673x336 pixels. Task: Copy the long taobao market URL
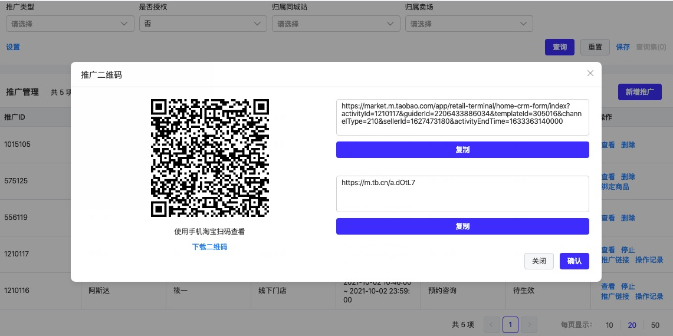pyautogui.click(x=462, y=150)
